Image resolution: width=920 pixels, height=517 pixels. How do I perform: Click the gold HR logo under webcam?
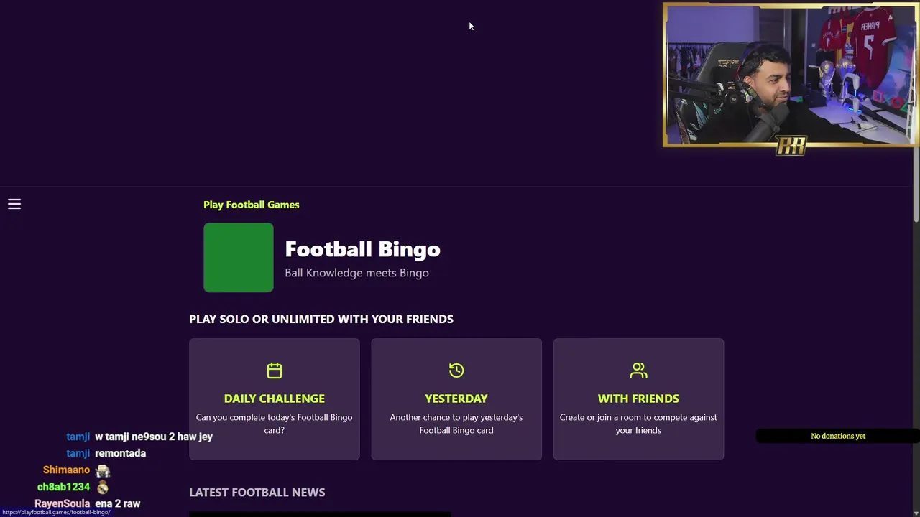pyautogui.click(x=791, y=146)
